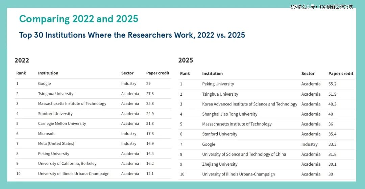
Task: Click the 'Sector' column header in 2022 table
Action: (x=127, y=73)
